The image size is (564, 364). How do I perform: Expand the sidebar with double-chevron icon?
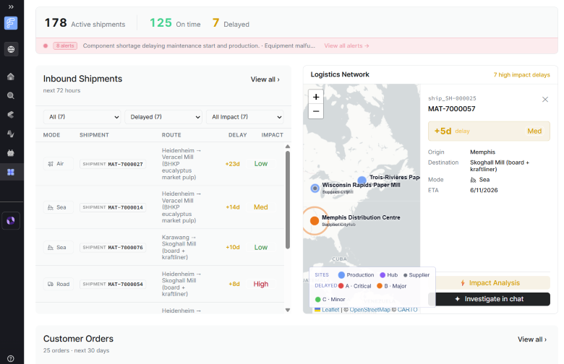click(x=11, y=6)
